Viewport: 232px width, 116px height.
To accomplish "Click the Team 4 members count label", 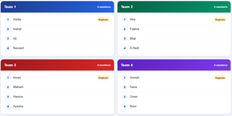I will click(x=221, y=65).
